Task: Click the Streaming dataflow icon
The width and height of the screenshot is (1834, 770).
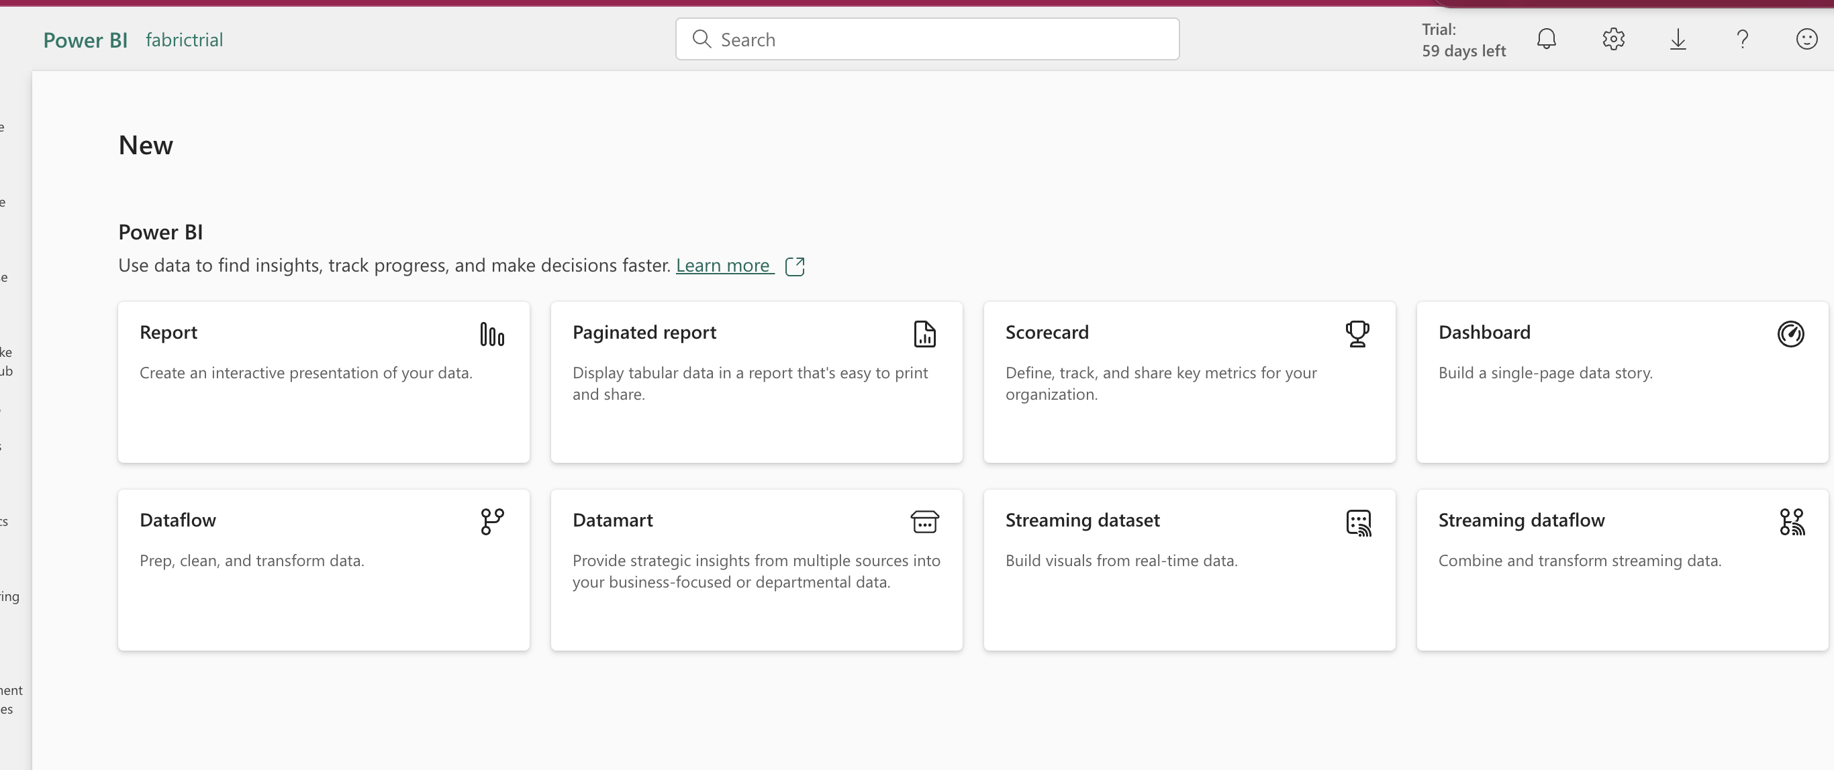Action: click(1790, 522)
